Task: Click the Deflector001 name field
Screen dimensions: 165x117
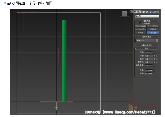Action: pyautogui.click(x=145, y=40)
